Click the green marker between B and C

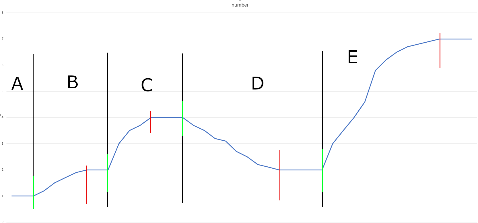[108, 173]
